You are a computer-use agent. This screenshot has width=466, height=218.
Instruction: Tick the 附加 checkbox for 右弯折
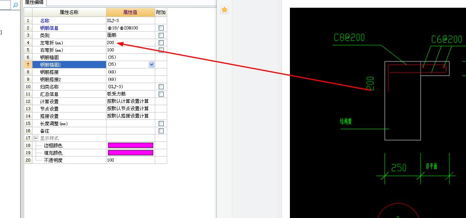(x=161, y=50)
